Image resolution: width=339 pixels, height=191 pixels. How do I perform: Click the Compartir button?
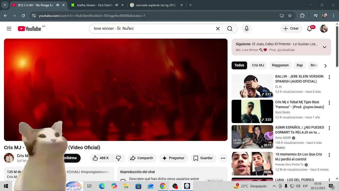click(142, 158)
